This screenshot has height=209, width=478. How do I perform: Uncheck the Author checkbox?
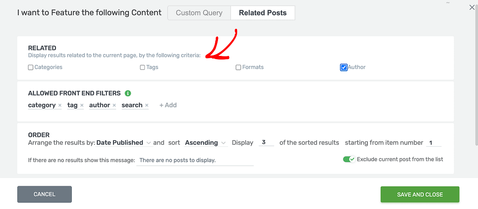[x=344, y=67]
